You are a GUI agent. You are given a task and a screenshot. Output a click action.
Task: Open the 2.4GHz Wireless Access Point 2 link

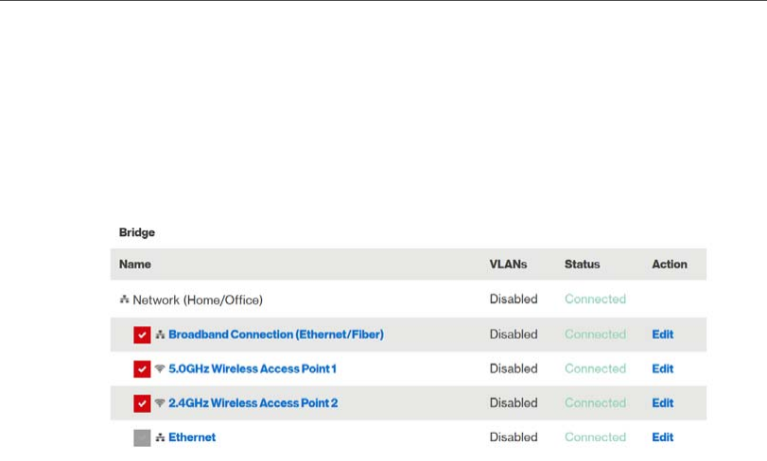[x=253, y=403]
